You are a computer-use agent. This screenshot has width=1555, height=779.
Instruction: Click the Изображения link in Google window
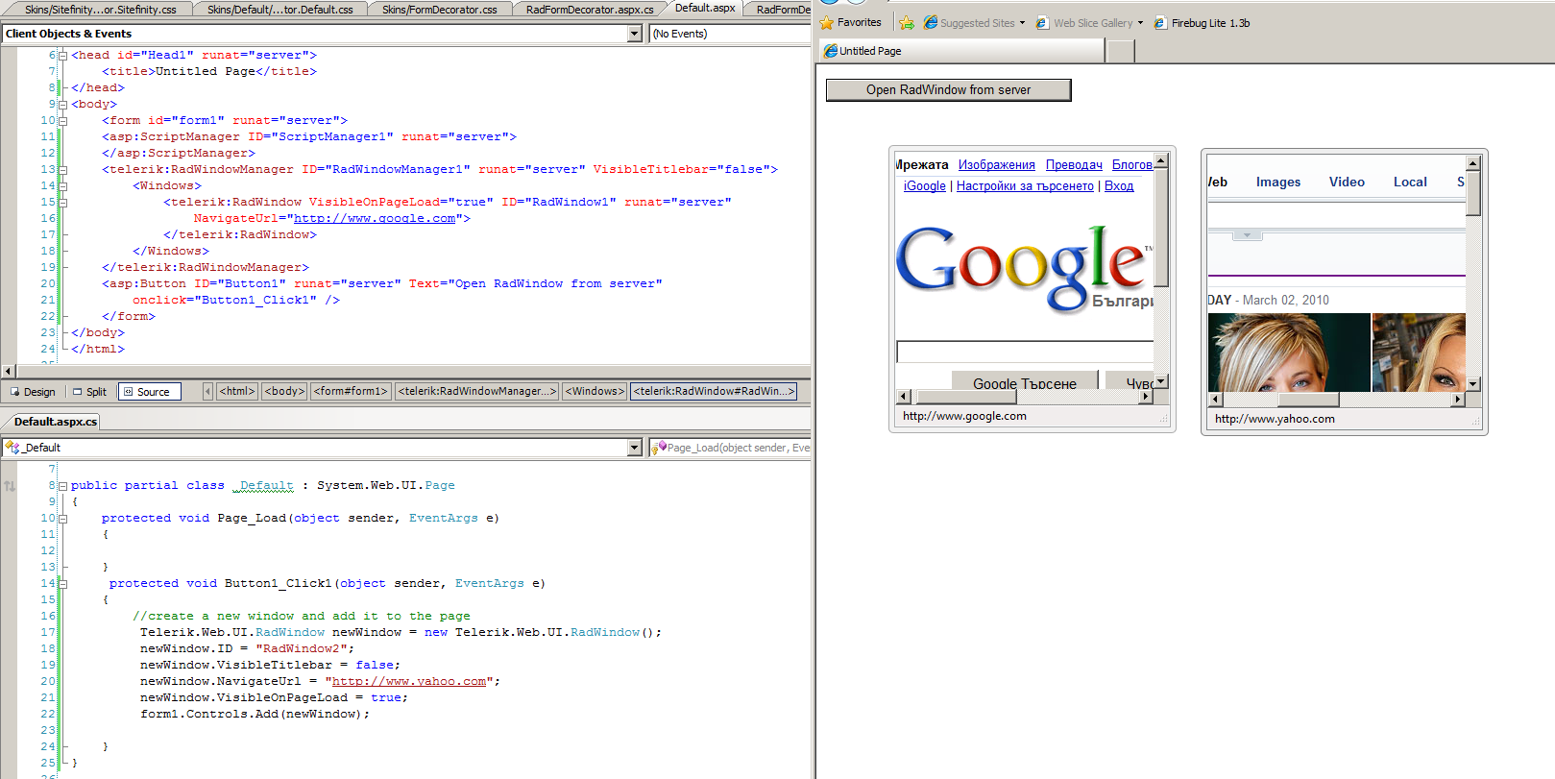997,165
